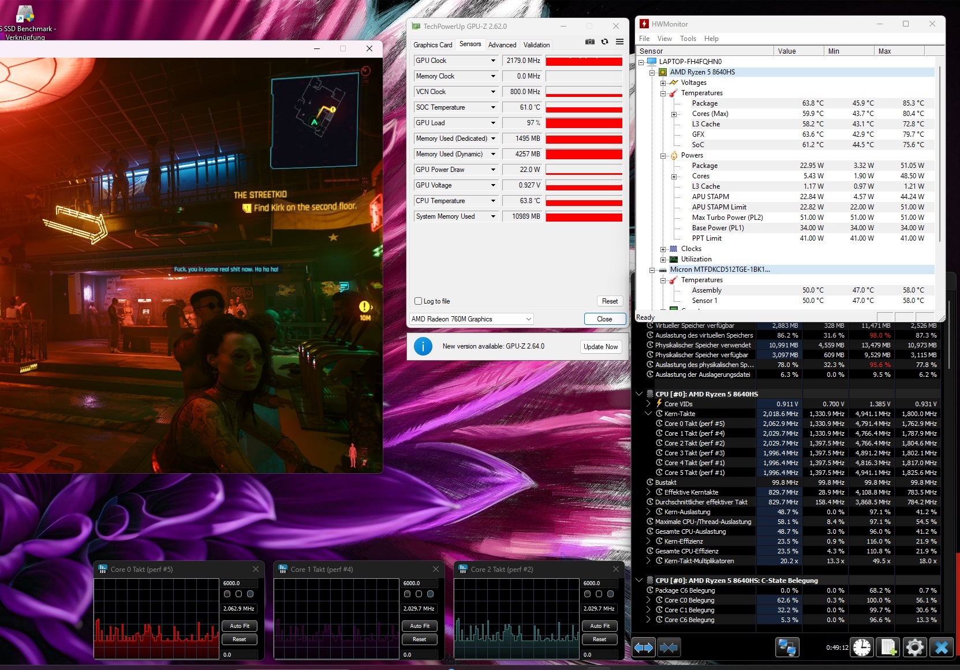Click the Close button in GPU-Z
Image resolution: width=960 pixels, height=670 pixels.
[604, 319]
